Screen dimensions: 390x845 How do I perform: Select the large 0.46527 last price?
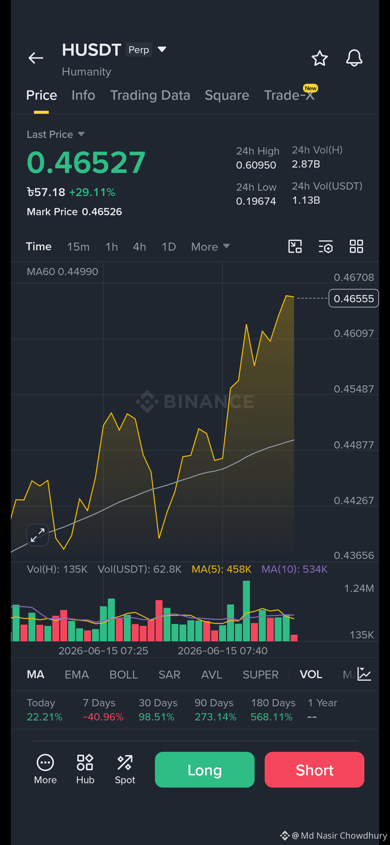86,162
